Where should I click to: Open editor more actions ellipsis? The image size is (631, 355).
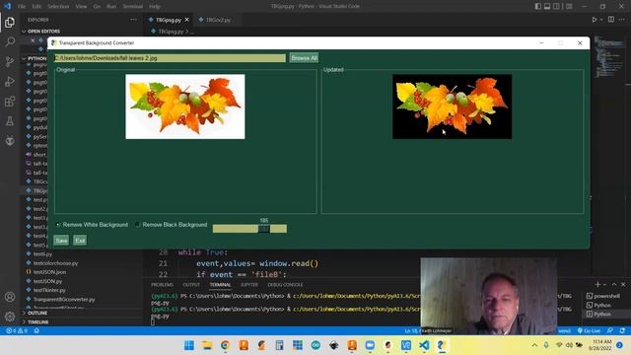tap(622, 20)
